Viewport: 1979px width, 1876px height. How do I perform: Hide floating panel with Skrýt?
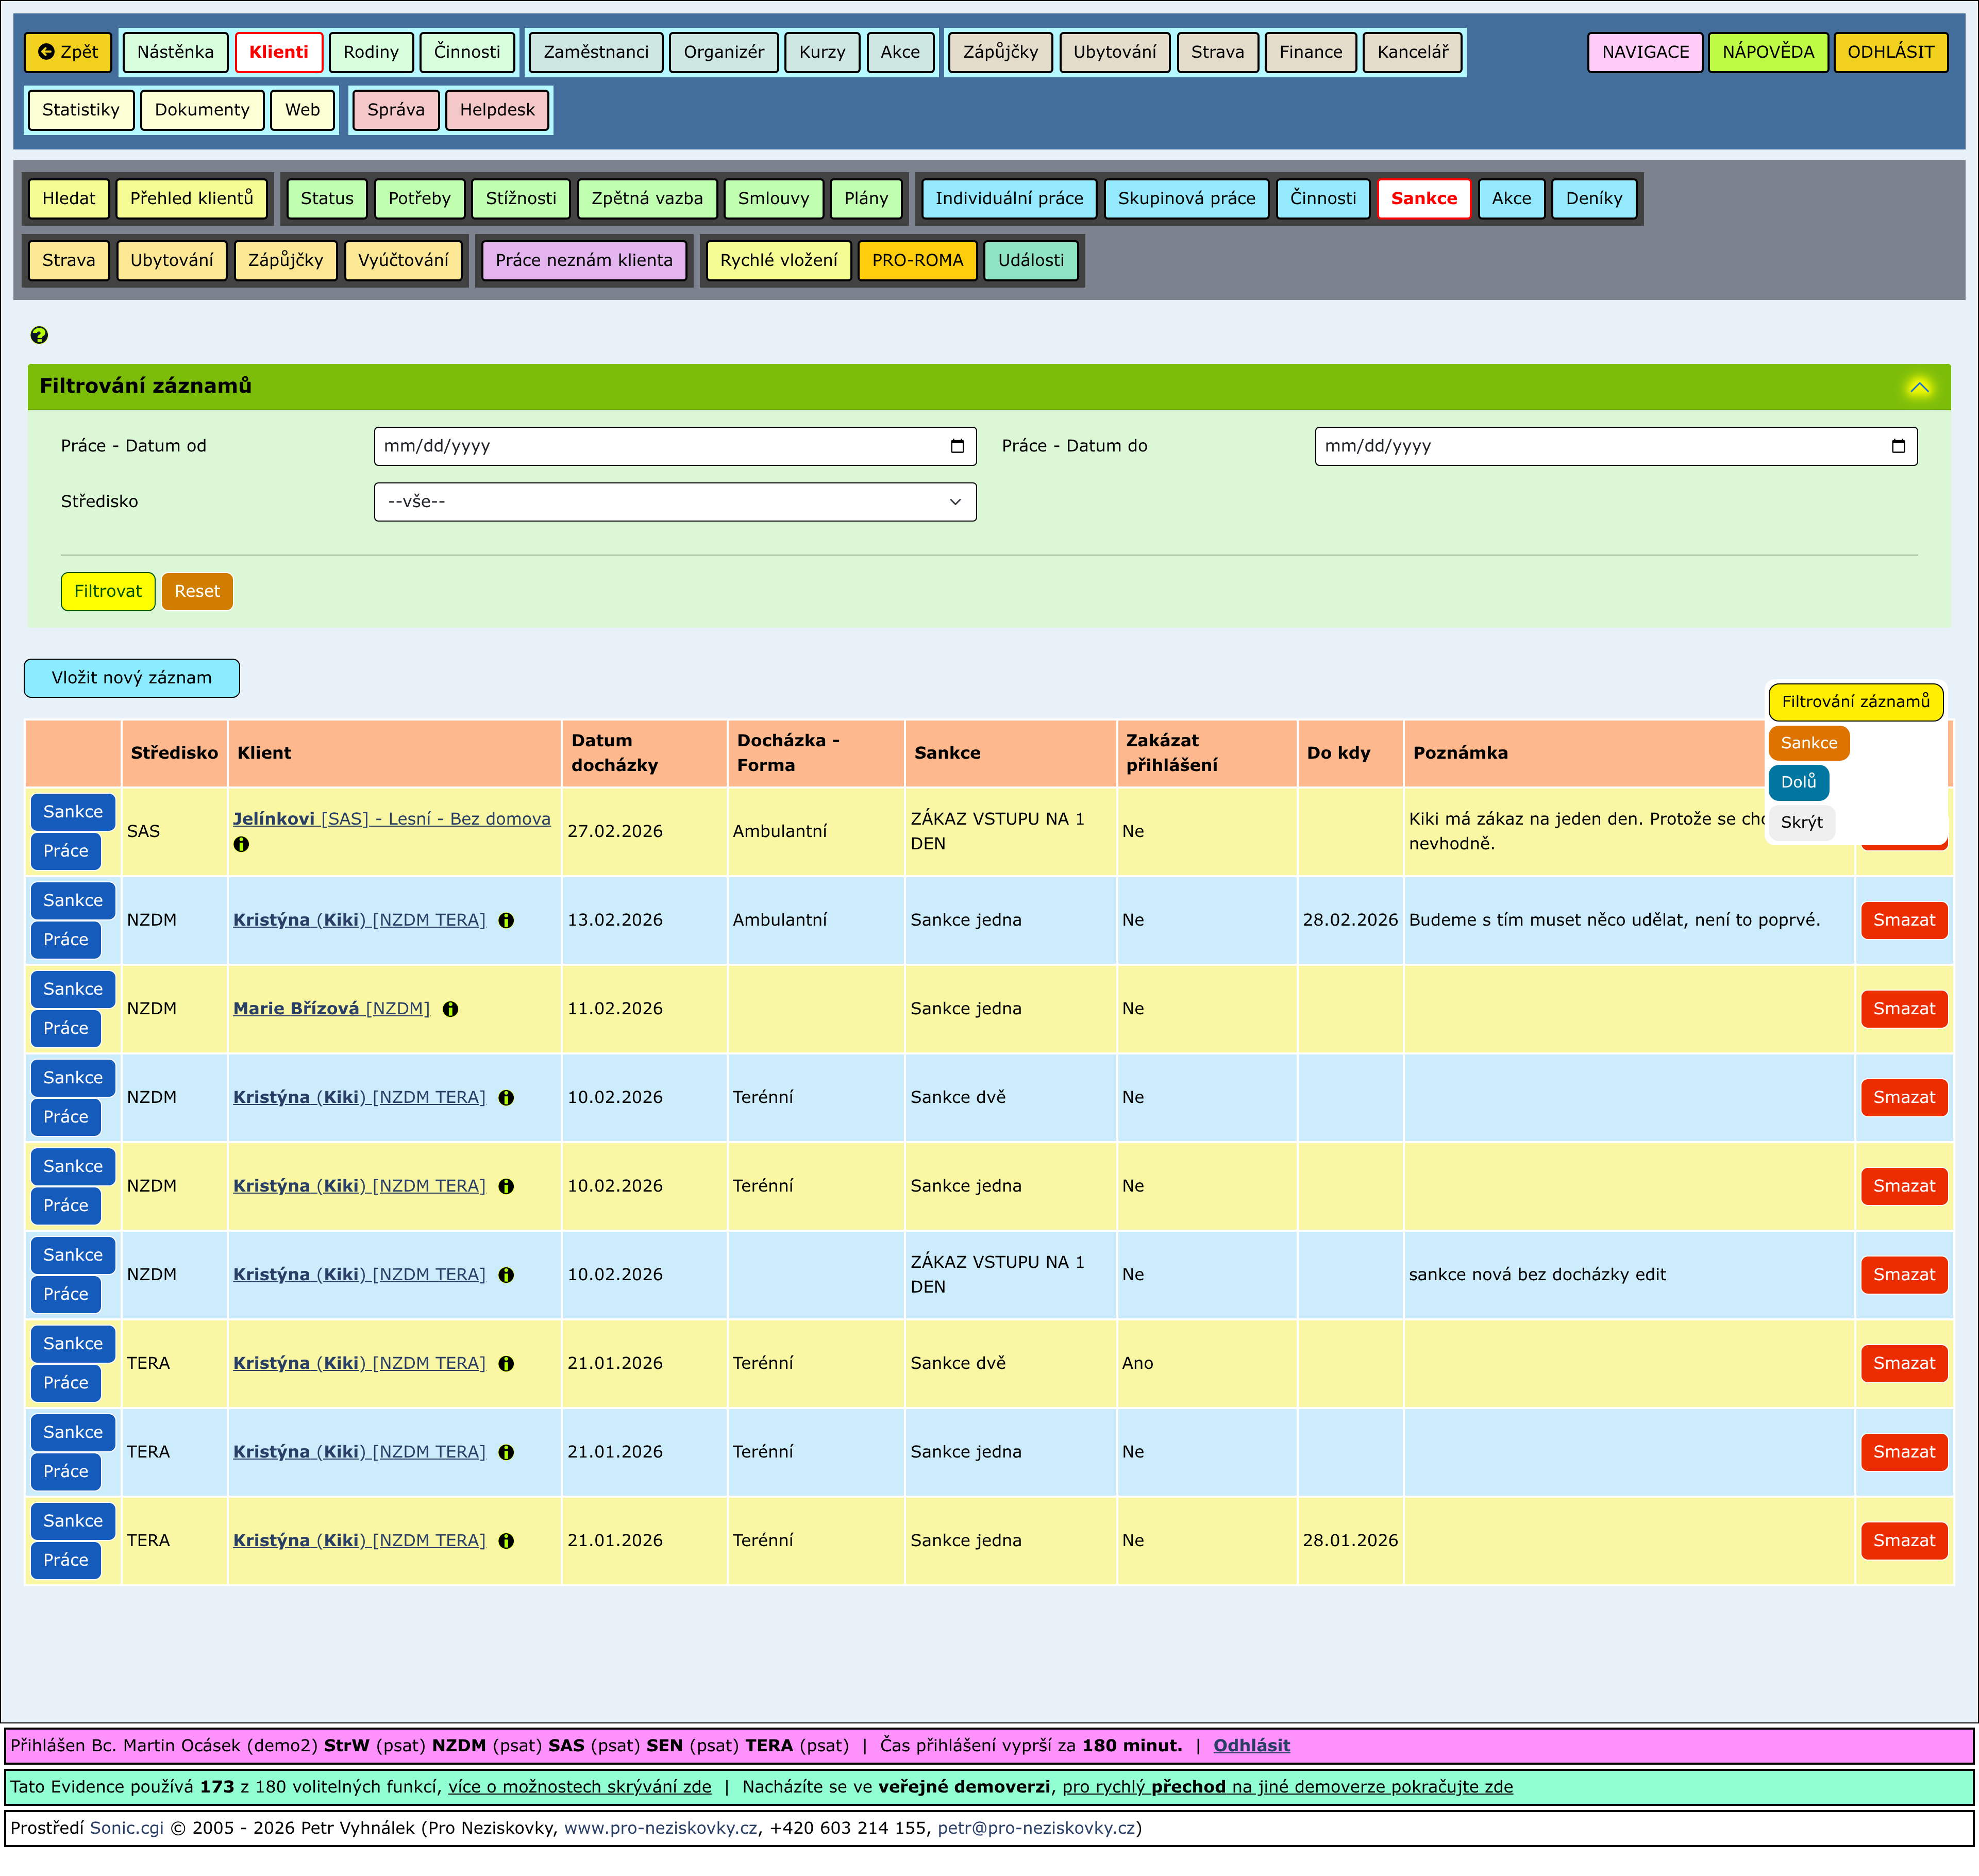coord(1801,822)
